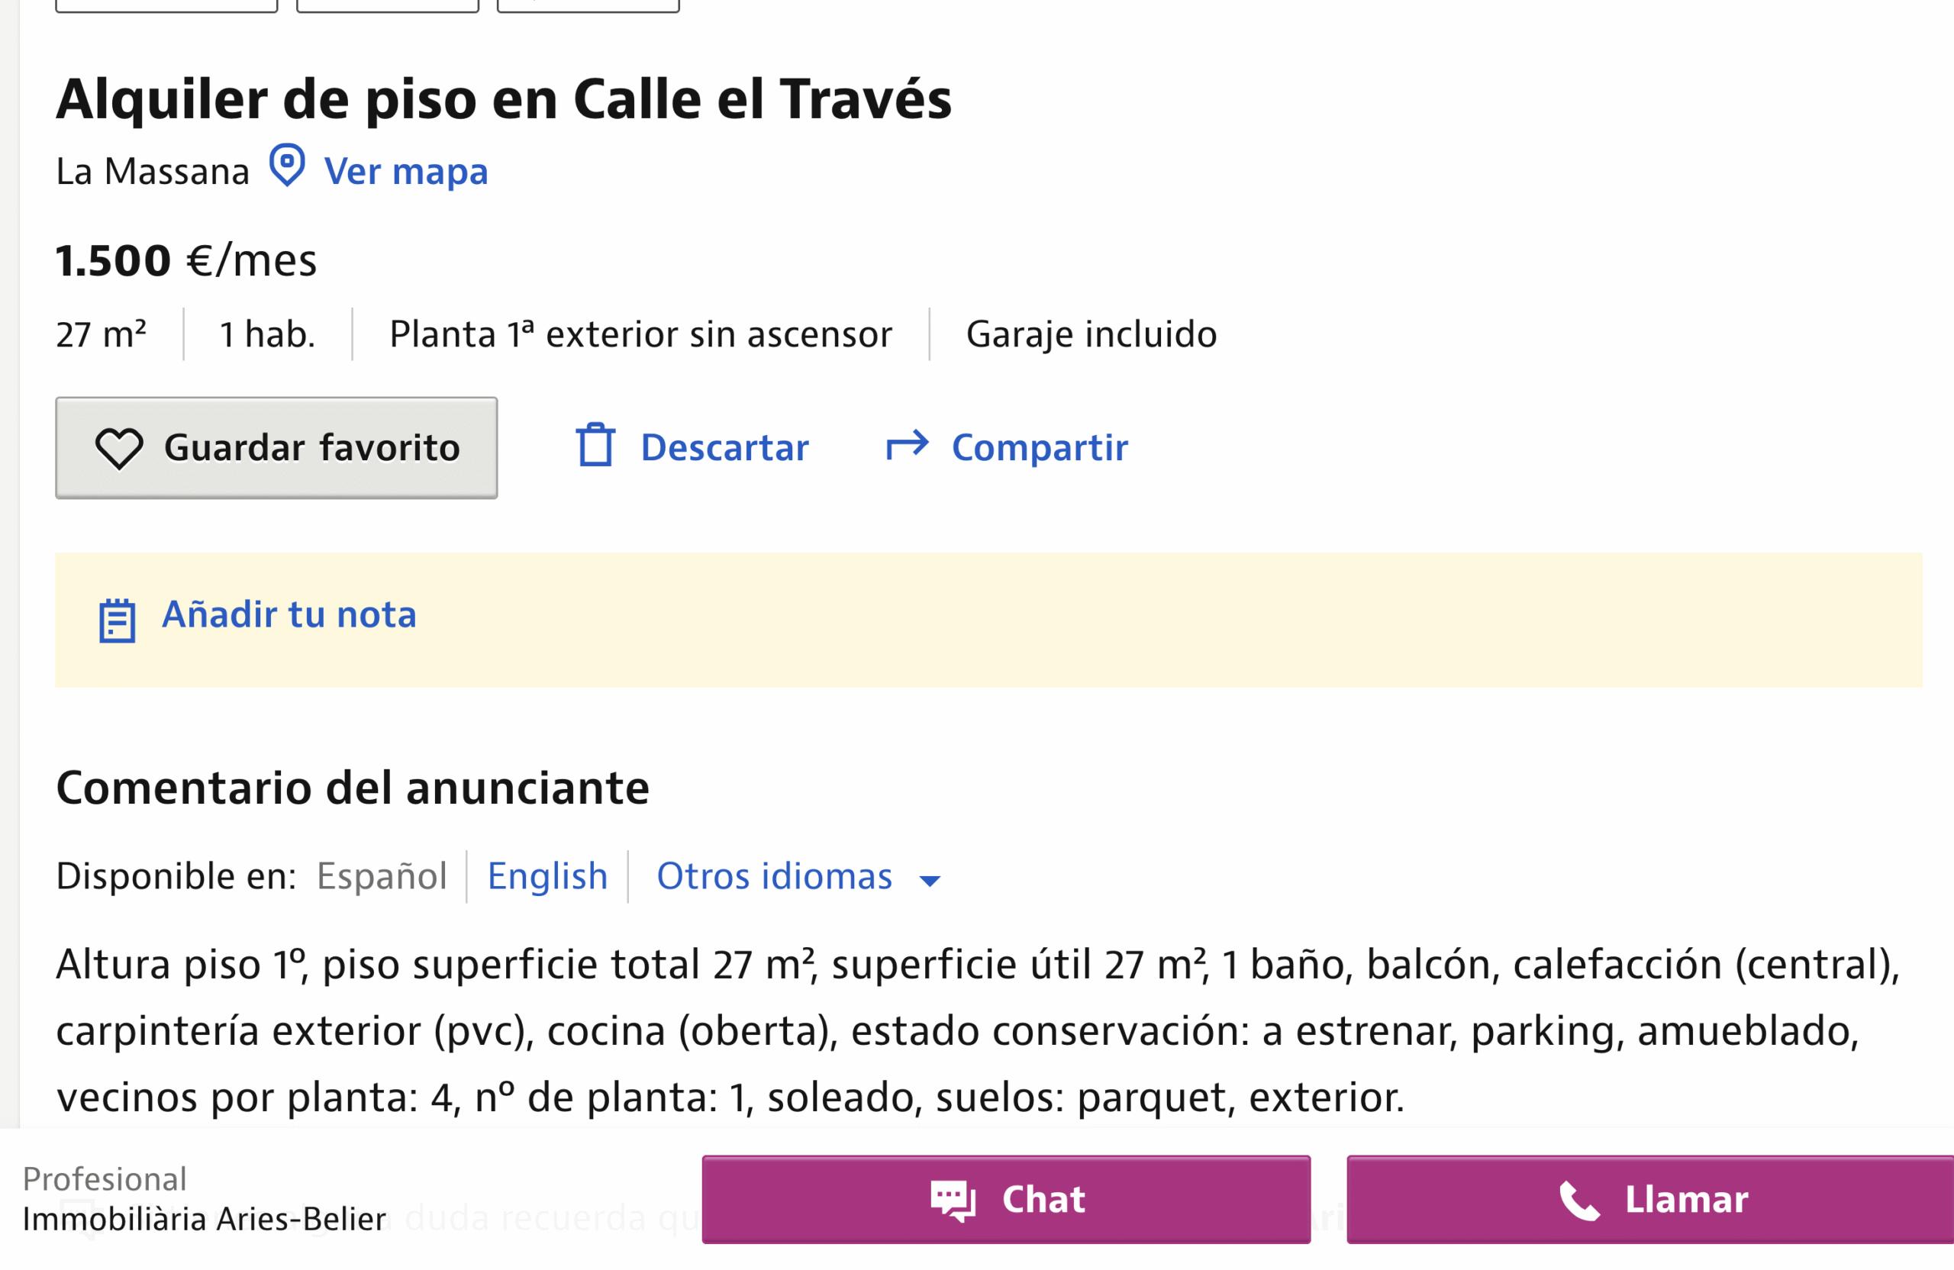Switch description language to Español
Image resolution: width=1954 pixels, height=1270 pixels.
[382, 876]
